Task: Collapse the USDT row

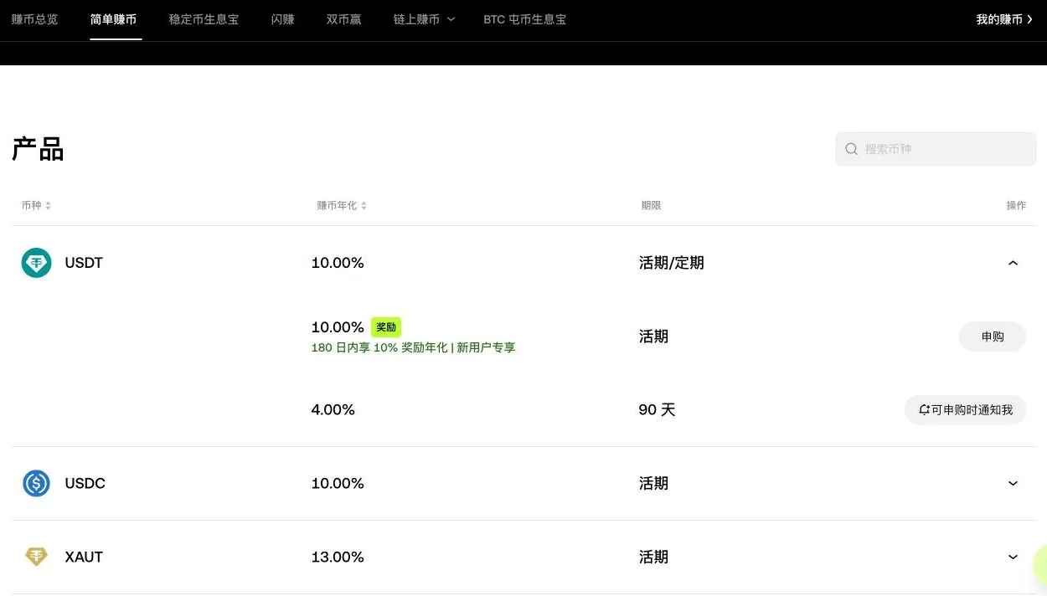Action: tap(1013, 263)
